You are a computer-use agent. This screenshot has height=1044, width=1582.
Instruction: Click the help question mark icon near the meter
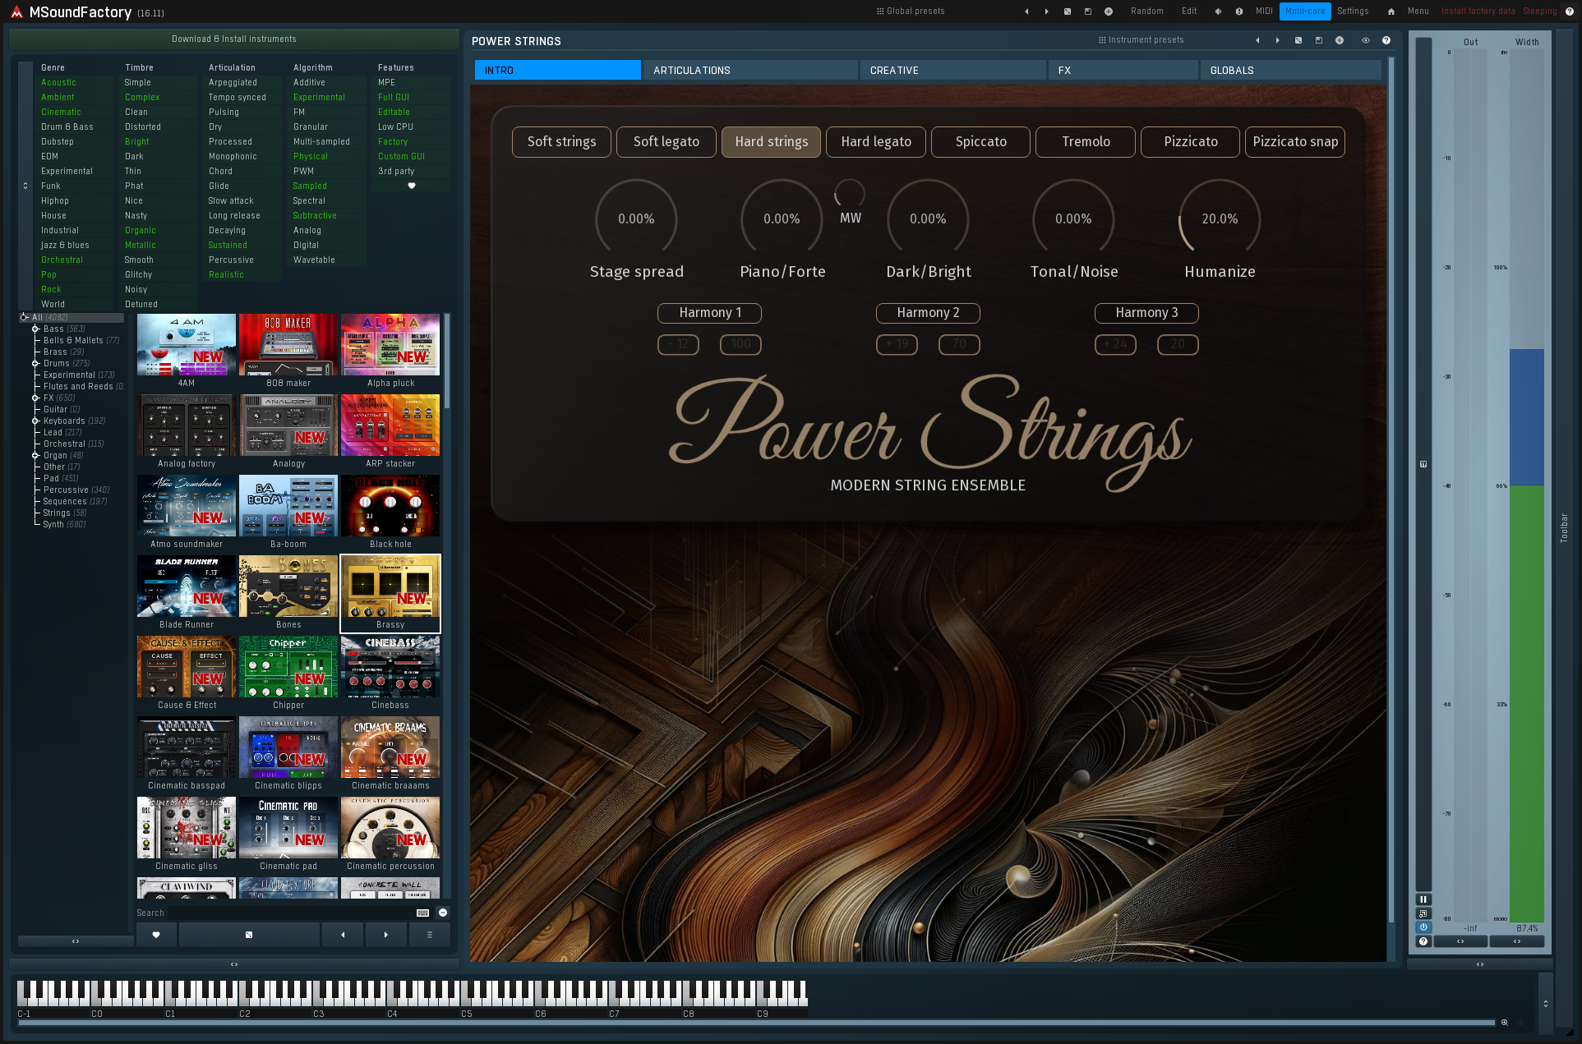pos(1423,941)
